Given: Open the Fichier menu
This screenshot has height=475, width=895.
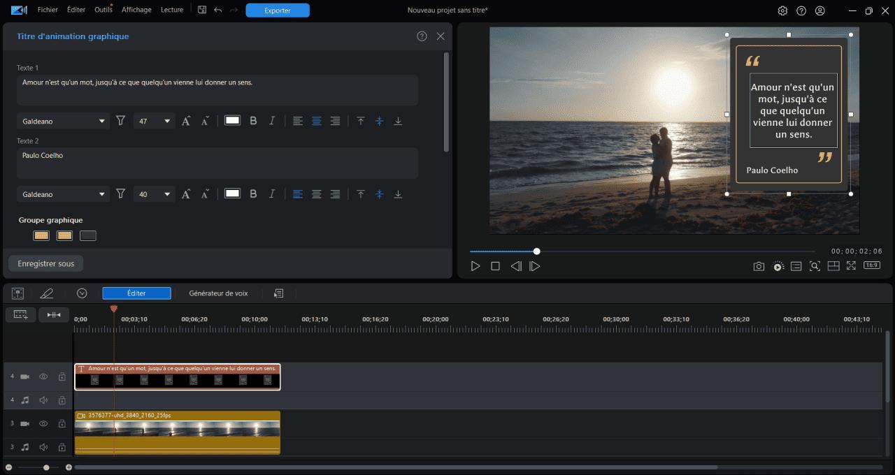Looking at the screenshot, I should (48, 10).
